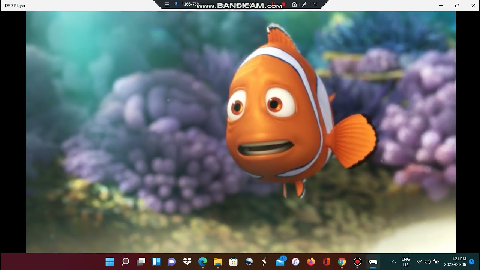Close the Bandicam recording bar with X
The image size is (480, 270).
pyautogui.click(x=315, y=4)
